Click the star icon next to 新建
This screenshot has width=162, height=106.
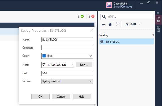pyautogui.click(x=127, y=24)
